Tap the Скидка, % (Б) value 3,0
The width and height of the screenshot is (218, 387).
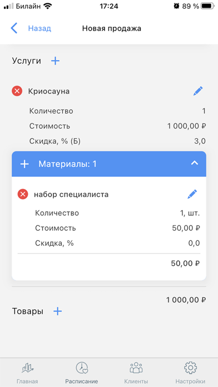(x=200, y=141)
